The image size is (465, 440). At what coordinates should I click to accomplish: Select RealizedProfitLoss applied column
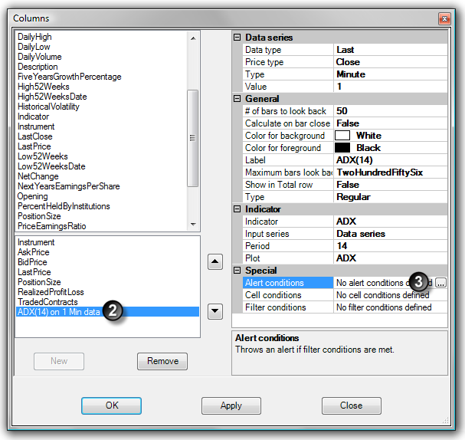point(51,292)
